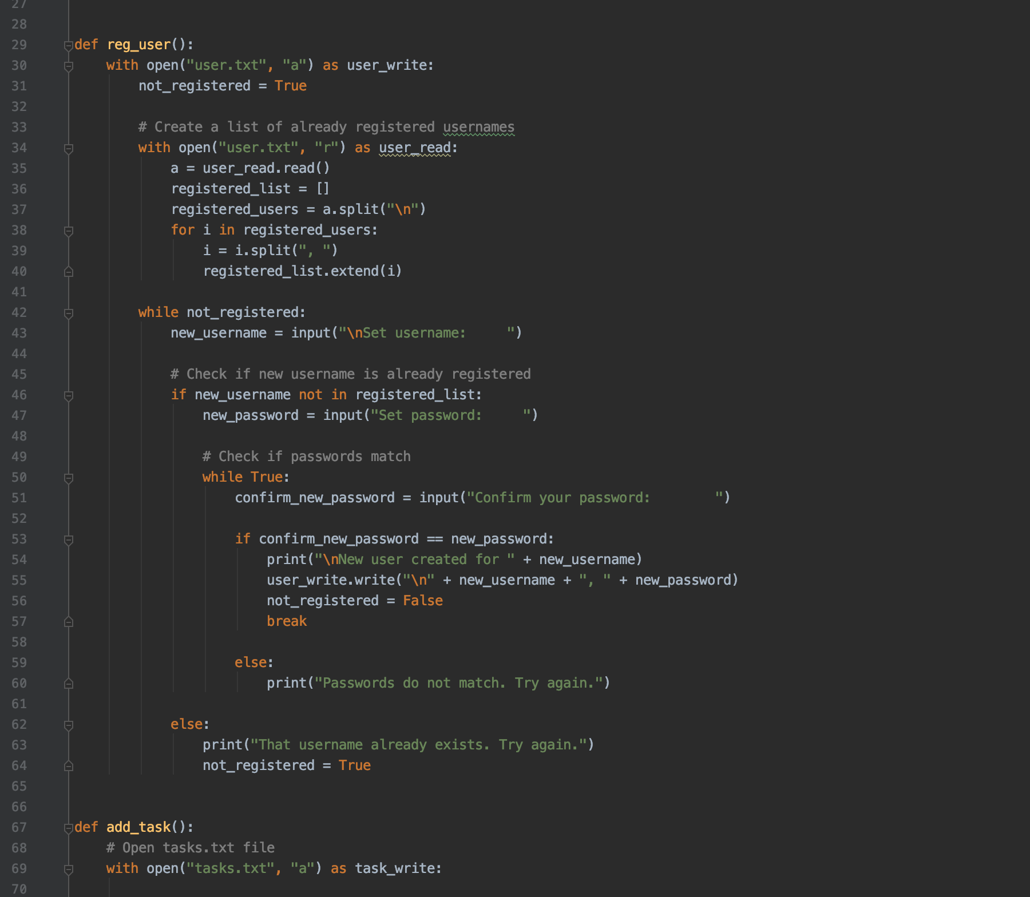Screen dimensions: 1030x897
Task: Click line number 43 in the gutter
Action: [x=19, y=333]
